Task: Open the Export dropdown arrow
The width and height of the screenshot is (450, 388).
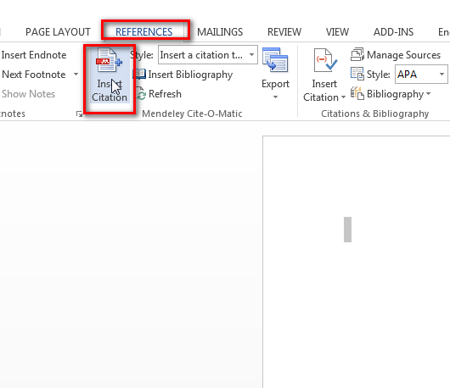Action: (x=275, y=97)
